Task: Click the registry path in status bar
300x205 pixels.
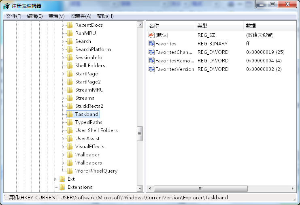Action: tap(116, 198)
